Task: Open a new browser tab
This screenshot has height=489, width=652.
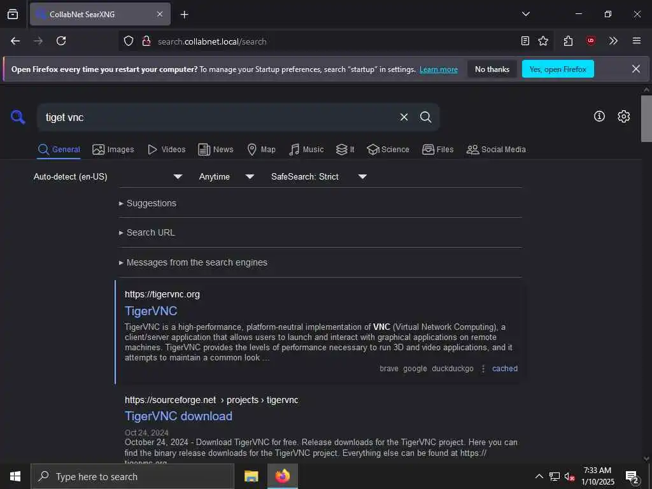Action: point(185,15)
